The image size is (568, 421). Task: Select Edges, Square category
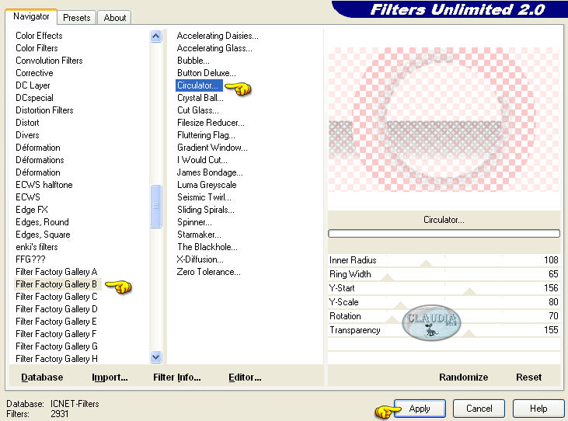coord(43,235)
